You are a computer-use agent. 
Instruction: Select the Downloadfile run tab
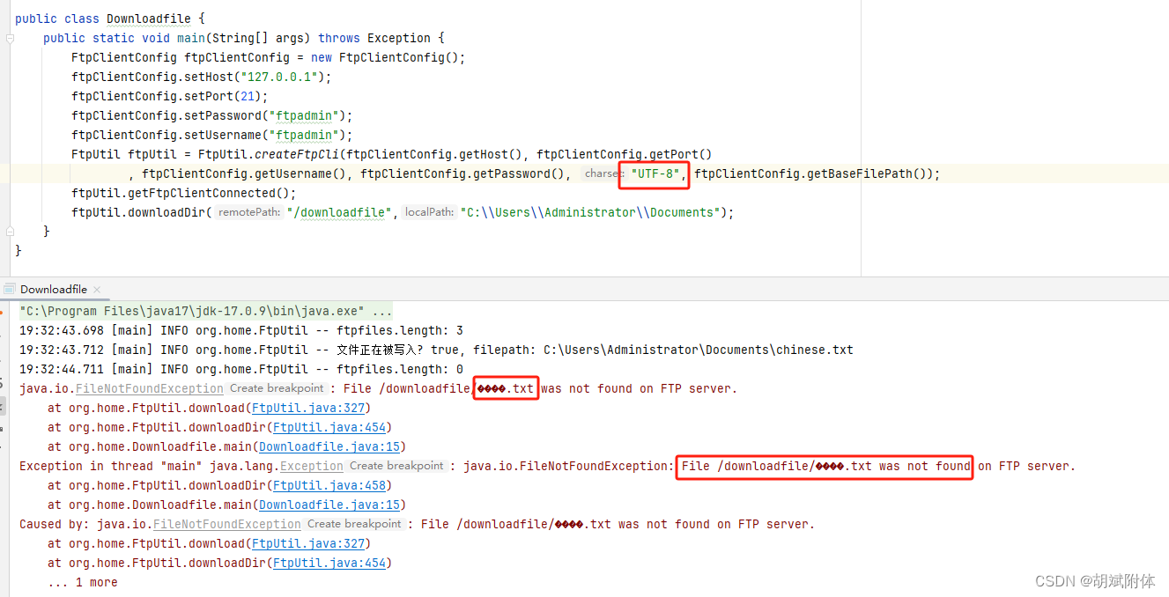click(54, 289)
